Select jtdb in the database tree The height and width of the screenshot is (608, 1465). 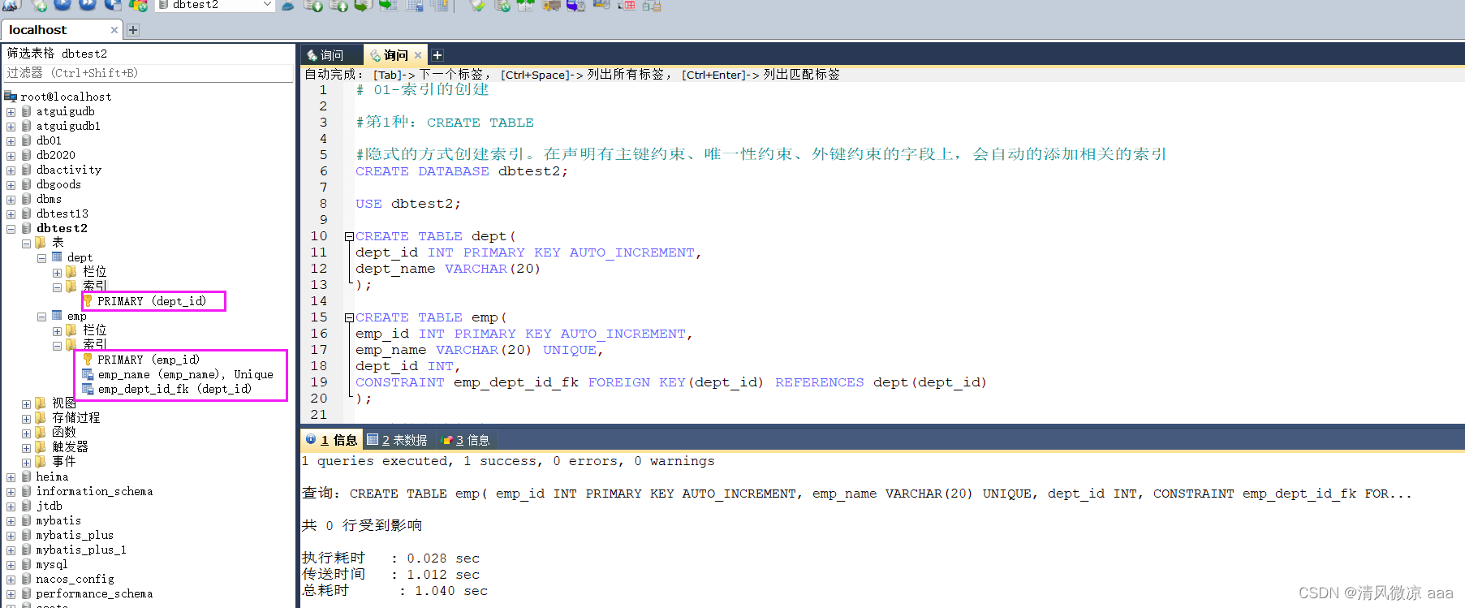50,506
